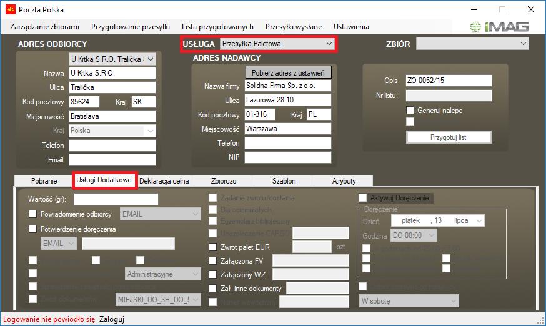Expand the Administracyjne dropdown

click(x=196, y=274)
